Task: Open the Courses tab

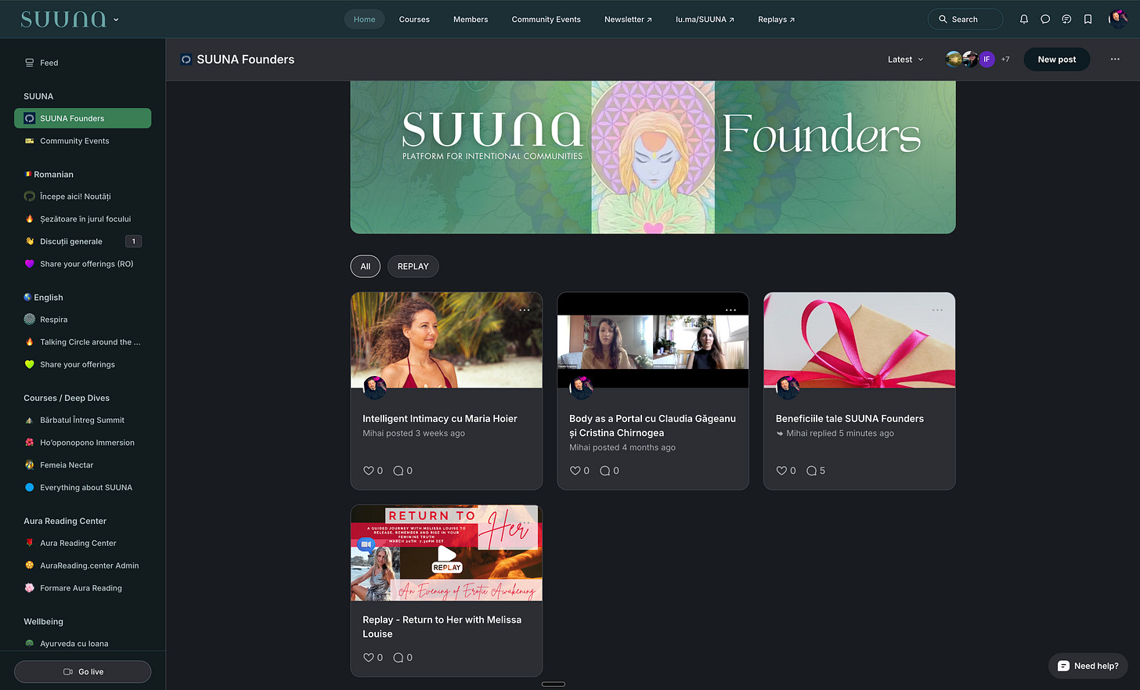Action: (x=414, y=20)
